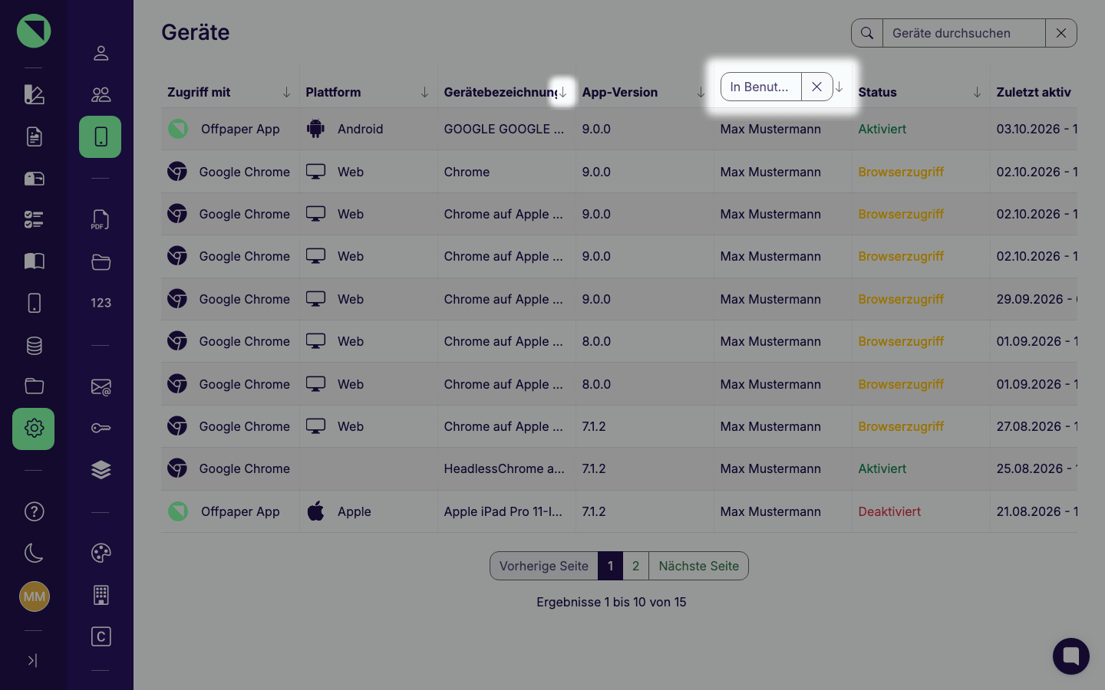Sort by the 'App-Version' column arrow

tap(701, 92)
